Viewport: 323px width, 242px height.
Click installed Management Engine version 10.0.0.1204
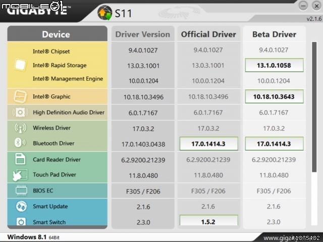click(x=143, y=81)
